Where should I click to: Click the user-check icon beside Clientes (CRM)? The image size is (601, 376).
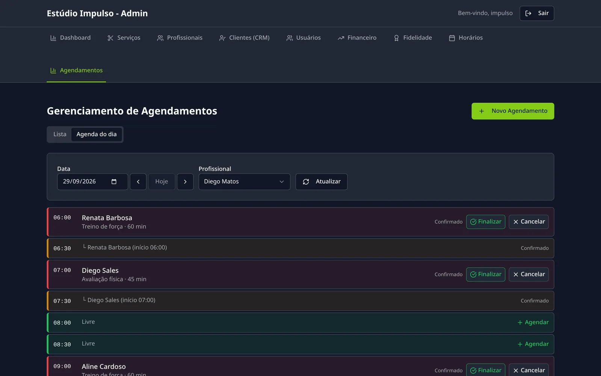(x=222, y=38)
